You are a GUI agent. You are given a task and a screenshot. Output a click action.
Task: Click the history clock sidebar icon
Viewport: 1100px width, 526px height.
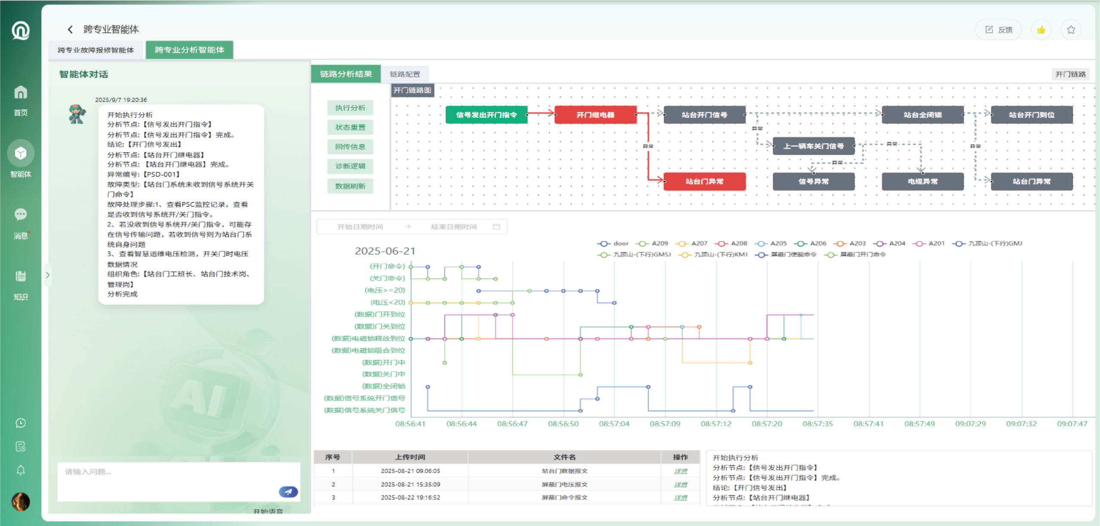(21, 423)
